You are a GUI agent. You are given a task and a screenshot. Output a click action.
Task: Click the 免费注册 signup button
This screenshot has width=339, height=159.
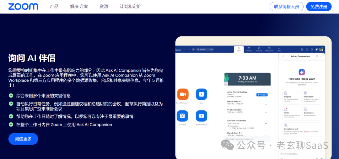tap(319, 7)
